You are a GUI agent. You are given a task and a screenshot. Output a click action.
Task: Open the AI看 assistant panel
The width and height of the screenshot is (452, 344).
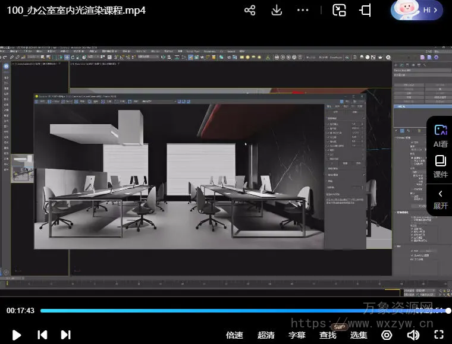click(x=440, y=135)
